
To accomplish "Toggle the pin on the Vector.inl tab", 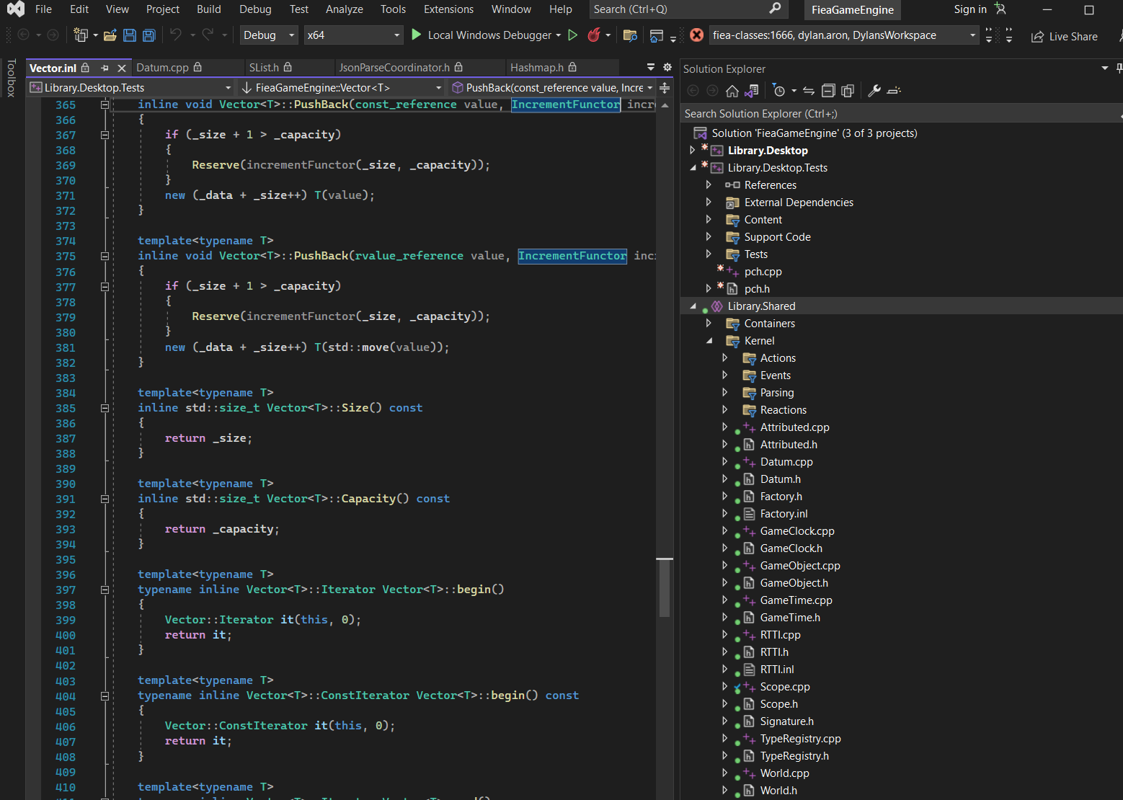I will [105, 68].
